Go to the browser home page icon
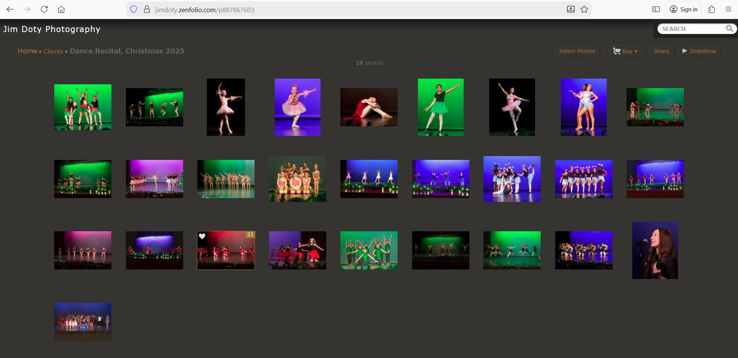The image size is (738, 358). click(61, 10)
